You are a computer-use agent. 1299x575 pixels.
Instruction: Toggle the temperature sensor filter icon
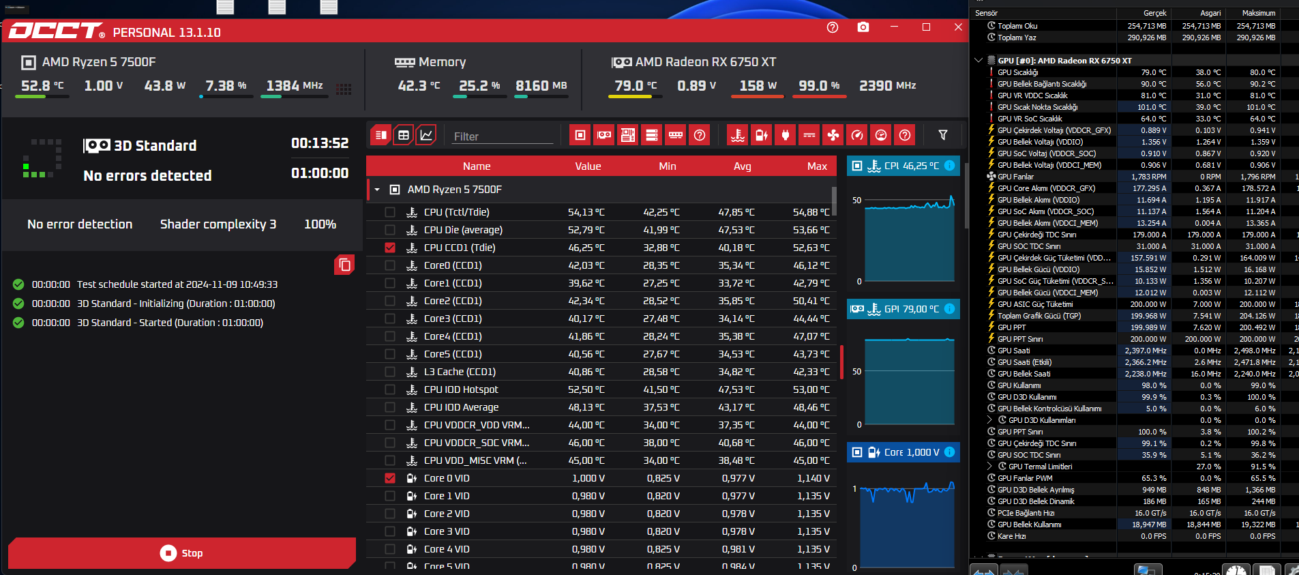tap(738, 135)
